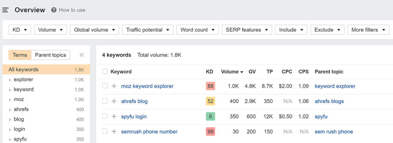Expand the More filters dropdown

pyautogui.click(x=368, y=30)
